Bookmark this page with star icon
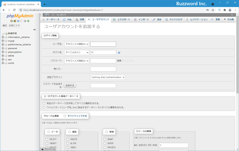 213,10
